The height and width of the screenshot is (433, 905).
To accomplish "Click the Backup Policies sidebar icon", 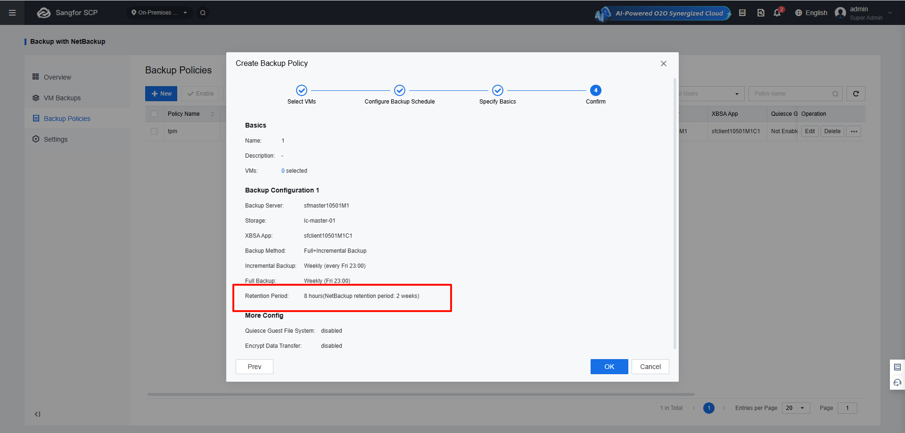I will [36, 118].
